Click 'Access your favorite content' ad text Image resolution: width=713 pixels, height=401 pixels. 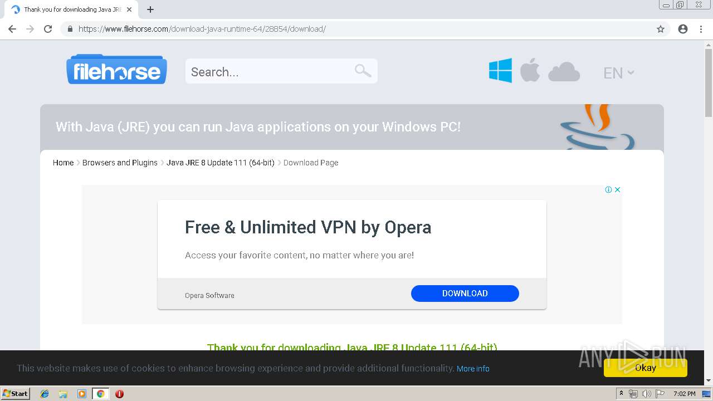[299, 256]
